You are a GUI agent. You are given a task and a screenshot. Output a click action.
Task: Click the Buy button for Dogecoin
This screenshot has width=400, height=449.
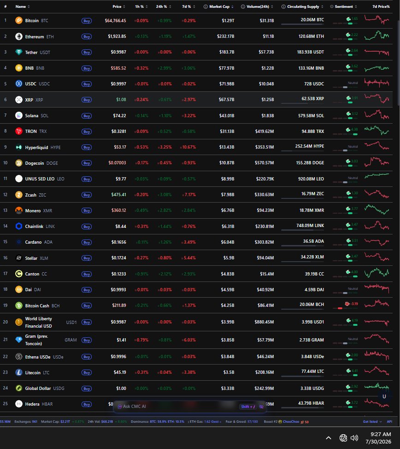click(x=87, y=163)
